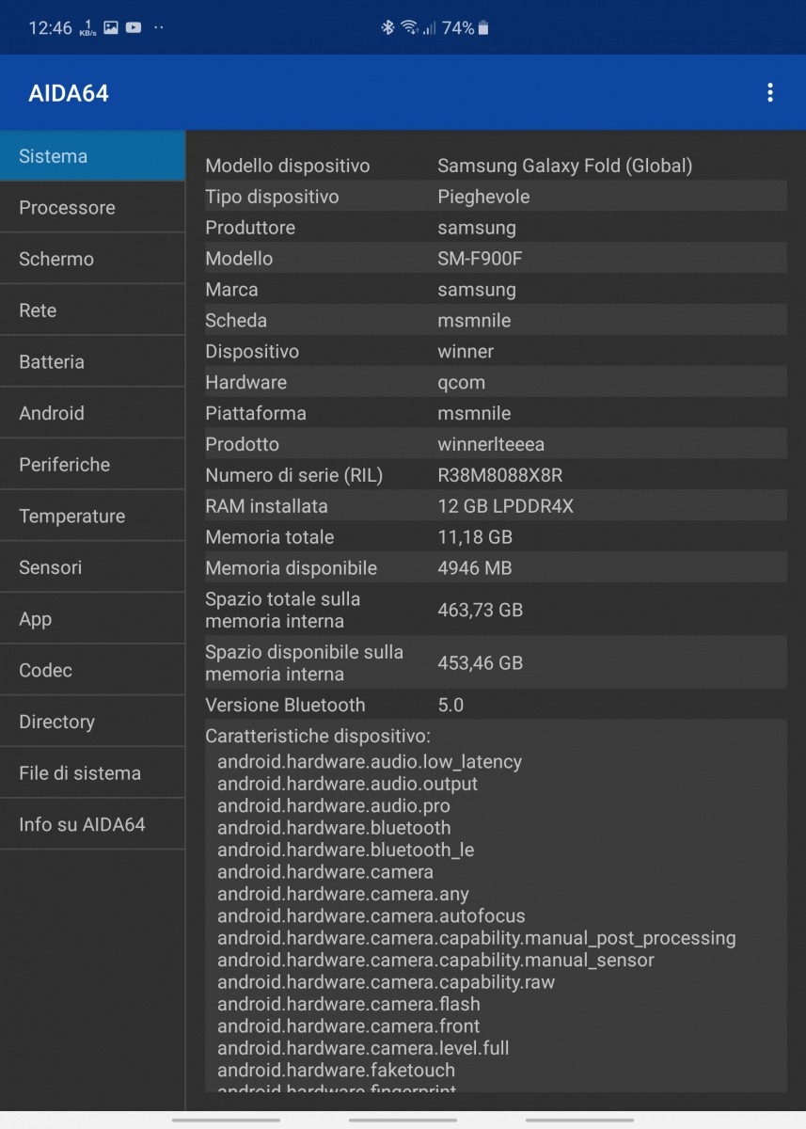Tap the Numero di serie (RIL) label

pos(294,475)
